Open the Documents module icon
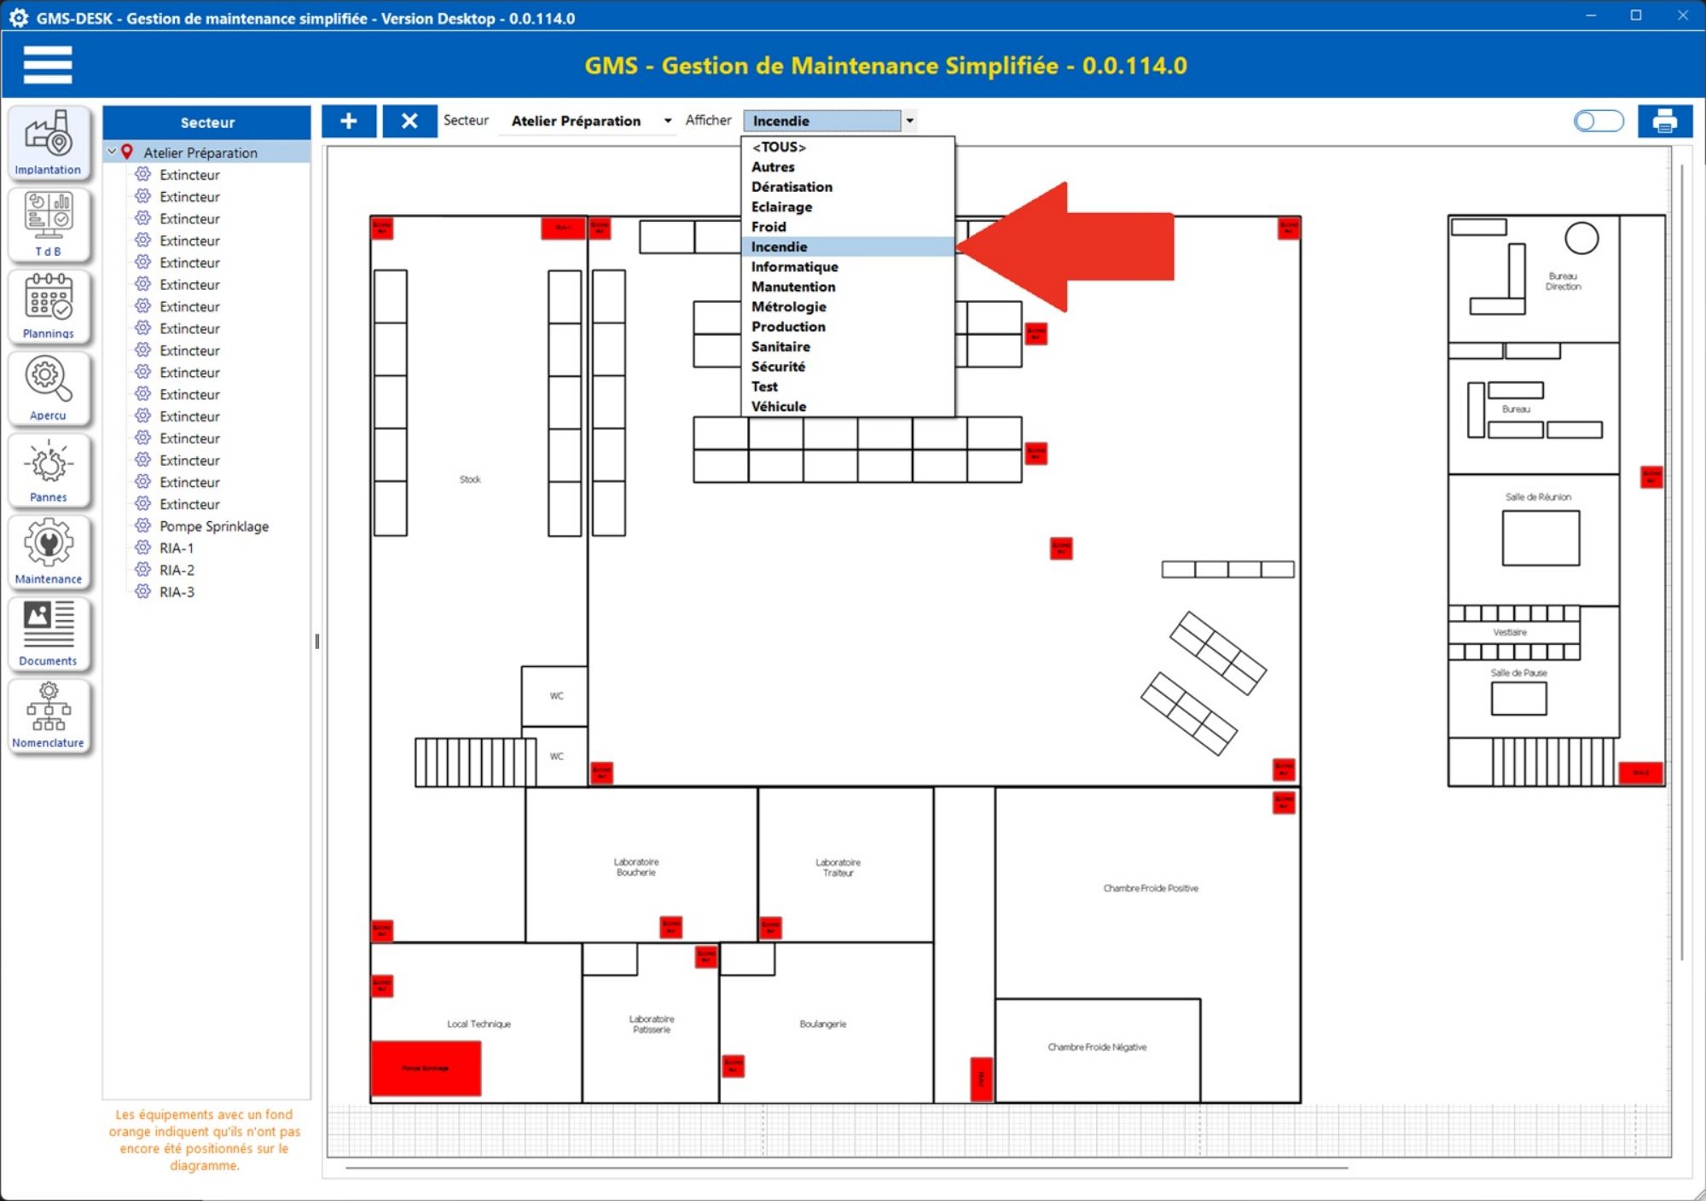This screenshot has width=1706, height=1201. coord(48,633)
